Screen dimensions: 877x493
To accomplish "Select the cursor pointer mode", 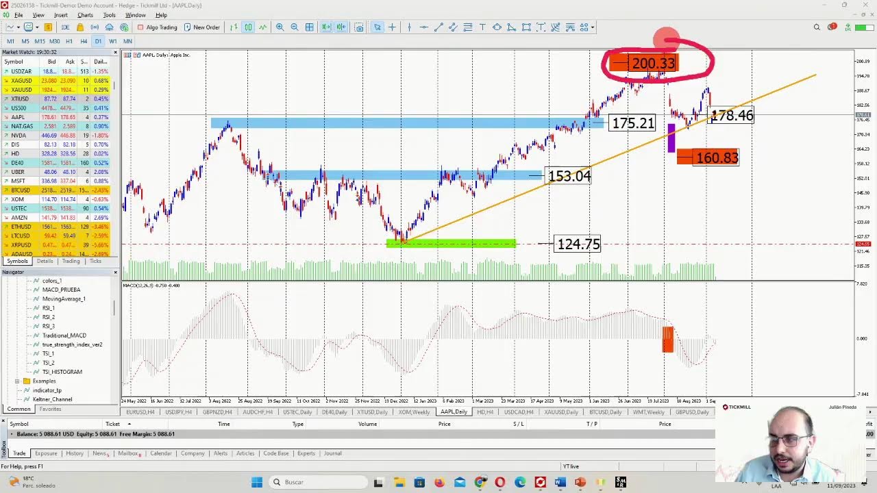I will click(377, 27).
